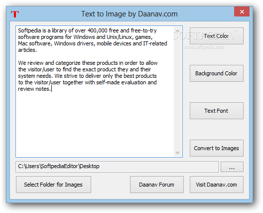This screenshot has width=263, height=213.
Task: Click the red T application icon
Action: coord(15,14)
